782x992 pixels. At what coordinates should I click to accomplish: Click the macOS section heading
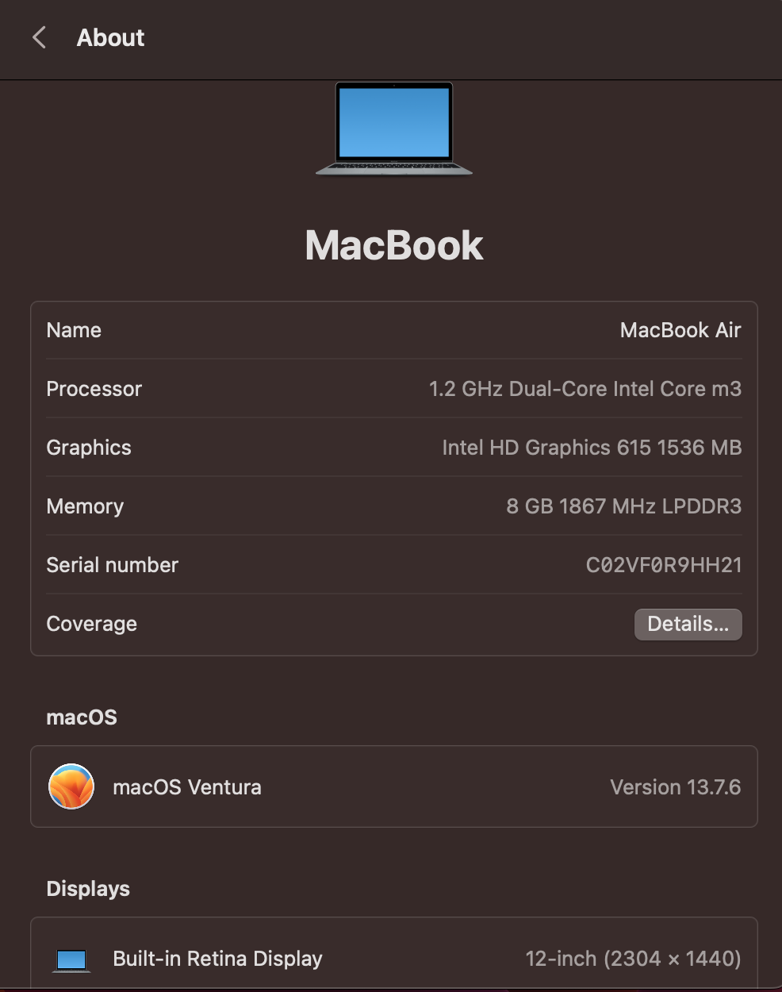click(x=82, y=717)
